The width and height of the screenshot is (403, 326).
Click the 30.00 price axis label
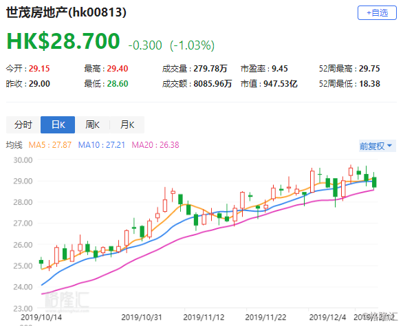click(23, 160)
